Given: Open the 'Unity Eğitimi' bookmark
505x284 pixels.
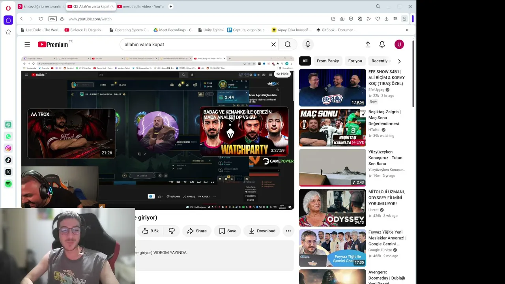Looking at the screenshot, I should [x=210, y=30].
